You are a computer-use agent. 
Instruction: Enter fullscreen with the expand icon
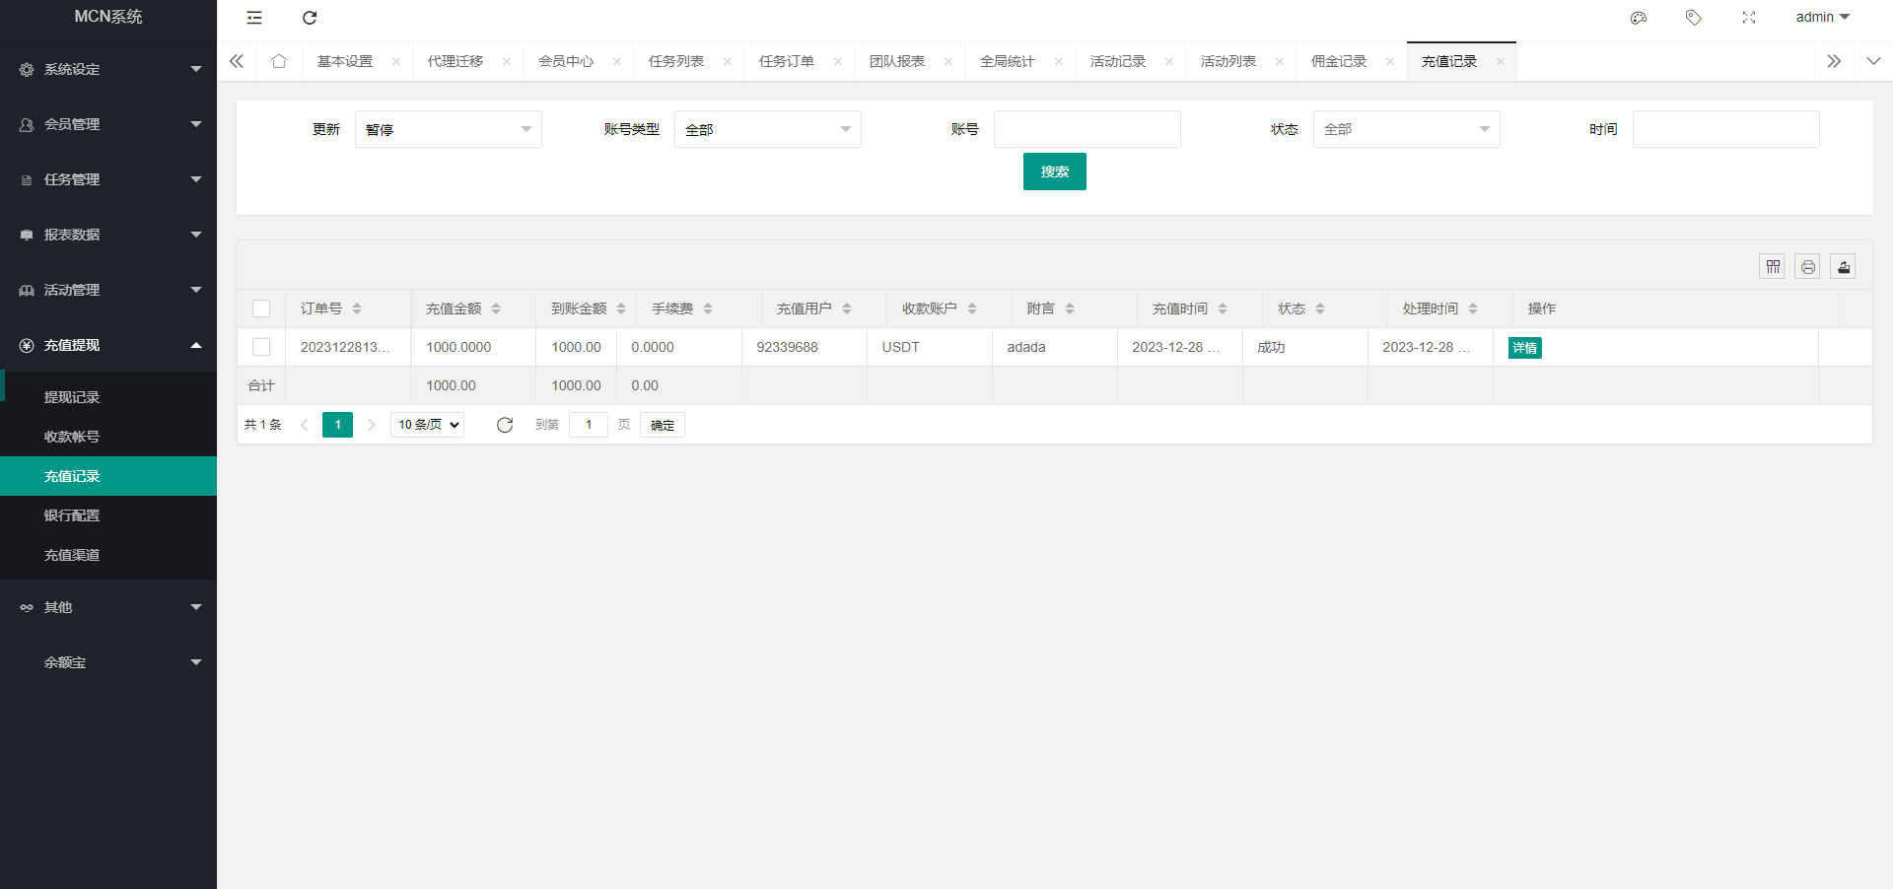coord(1748,18)
